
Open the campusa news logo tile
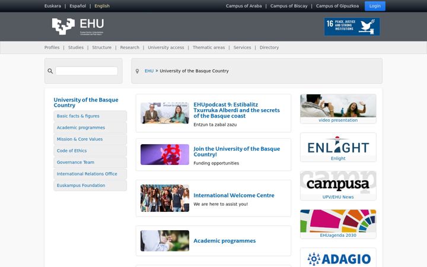[x=338, y=183]
